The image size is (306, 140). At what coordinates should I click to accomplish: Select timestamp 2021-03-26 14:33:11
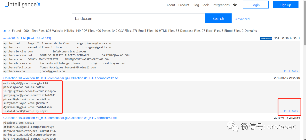pos(287,39)
